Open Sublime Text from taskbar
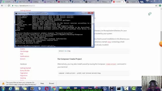Screen dimensions: 162x91 pyautogui.click(x=32, y=89)
